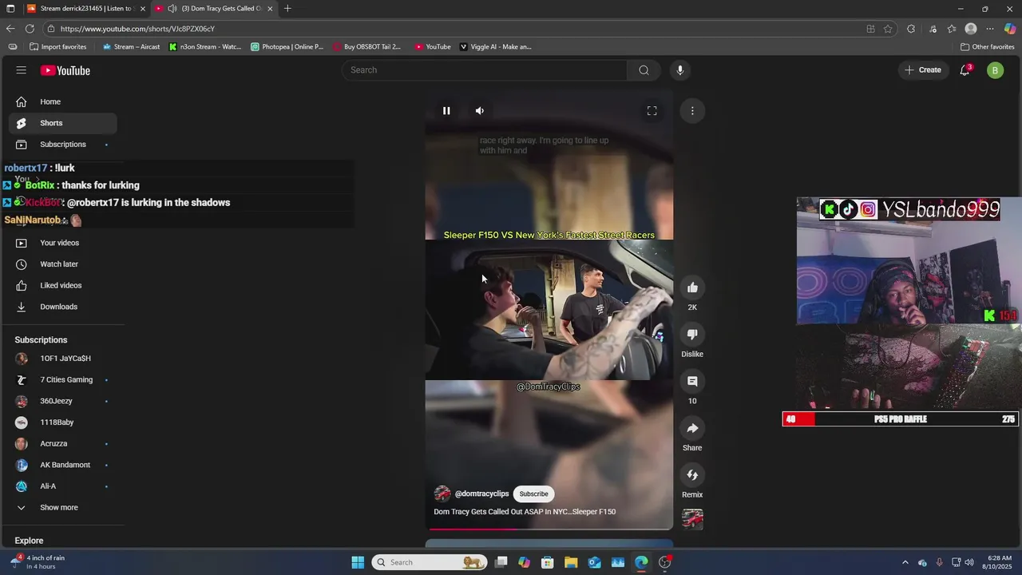Switch to the Stream derrick231465 tab
The image size is (1022, 575).
point(85,9)
